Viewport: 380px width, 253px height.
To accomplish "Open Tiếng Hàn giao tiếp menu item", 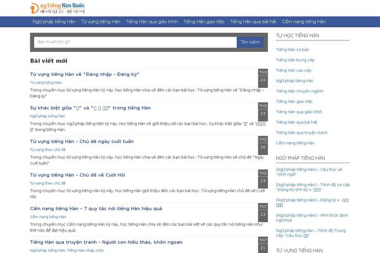I will (x=204, y=22).
